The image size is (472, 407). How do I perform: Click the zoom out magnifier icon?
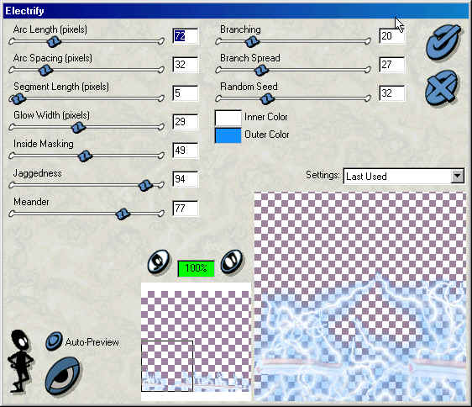click(x=159, y=262)
